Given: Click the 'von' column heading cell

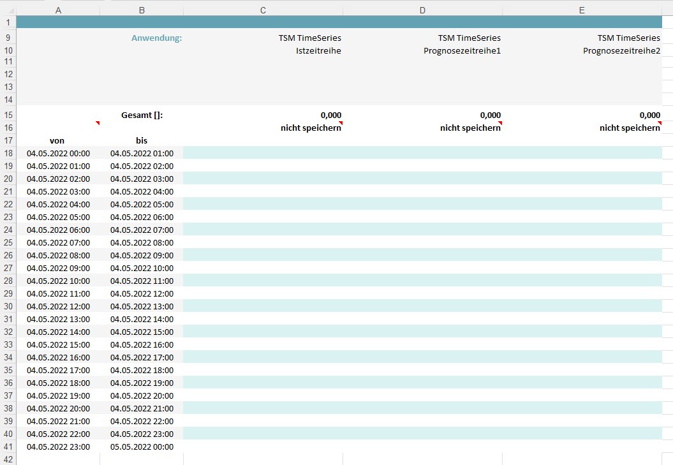Looking at the screenshot, I should pos(57,140).
